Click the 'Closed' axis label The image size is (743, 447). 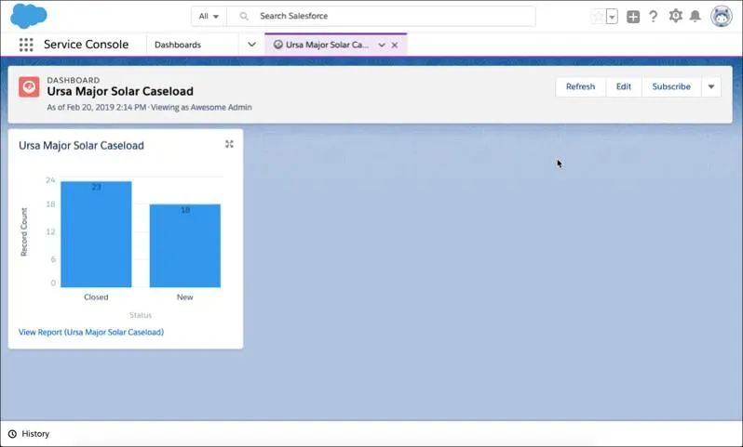[96, 297]
